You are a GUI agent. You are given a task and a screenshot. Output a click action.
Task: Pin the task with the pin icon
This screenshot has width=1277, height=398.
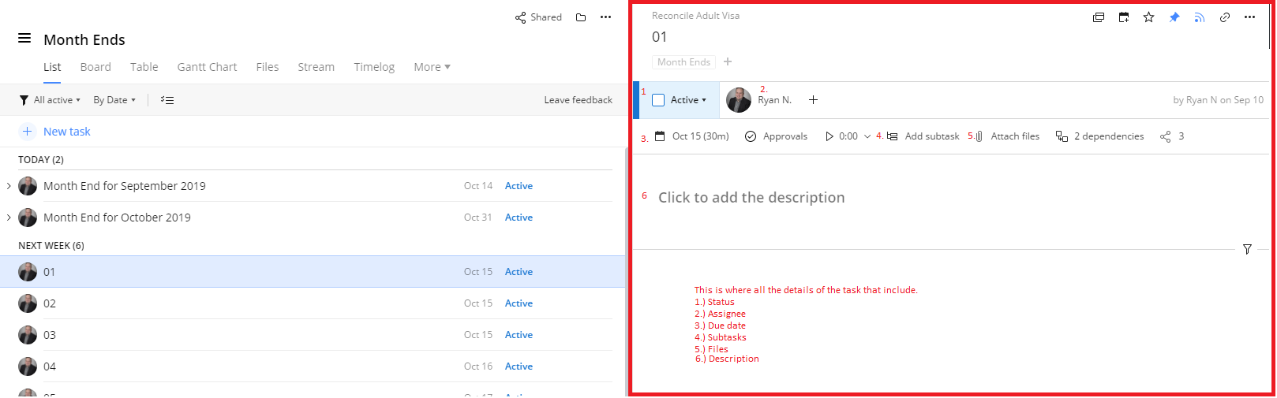click(x=1174, y=17)
